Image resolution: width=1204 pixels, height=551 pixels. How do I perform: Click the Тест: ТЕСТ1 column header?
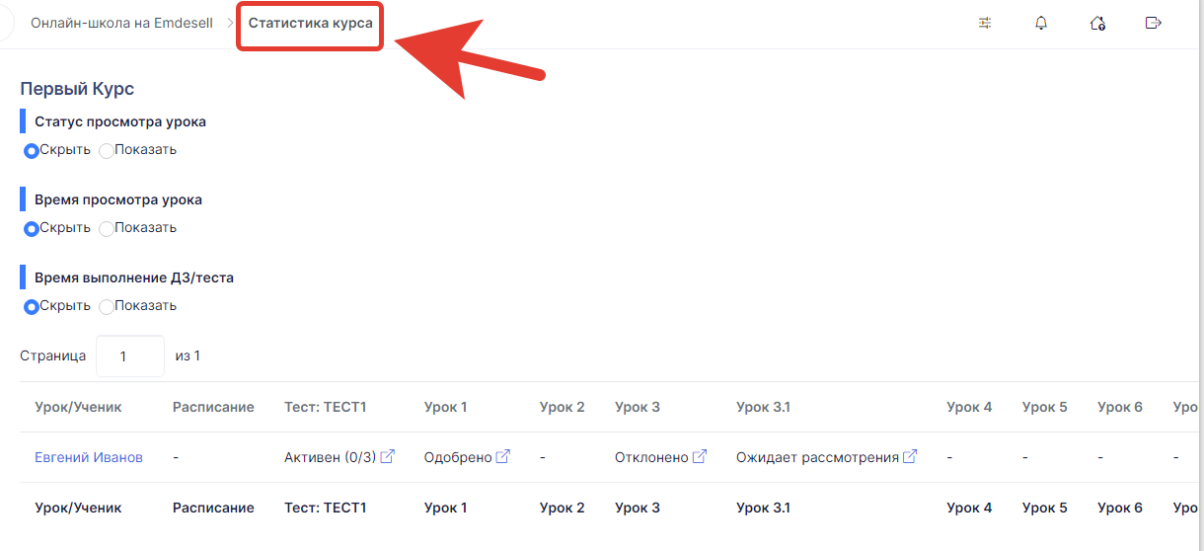(325, 407)
